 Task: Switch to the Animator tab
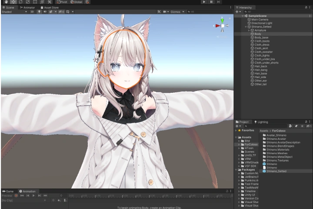tap(27, 7)
